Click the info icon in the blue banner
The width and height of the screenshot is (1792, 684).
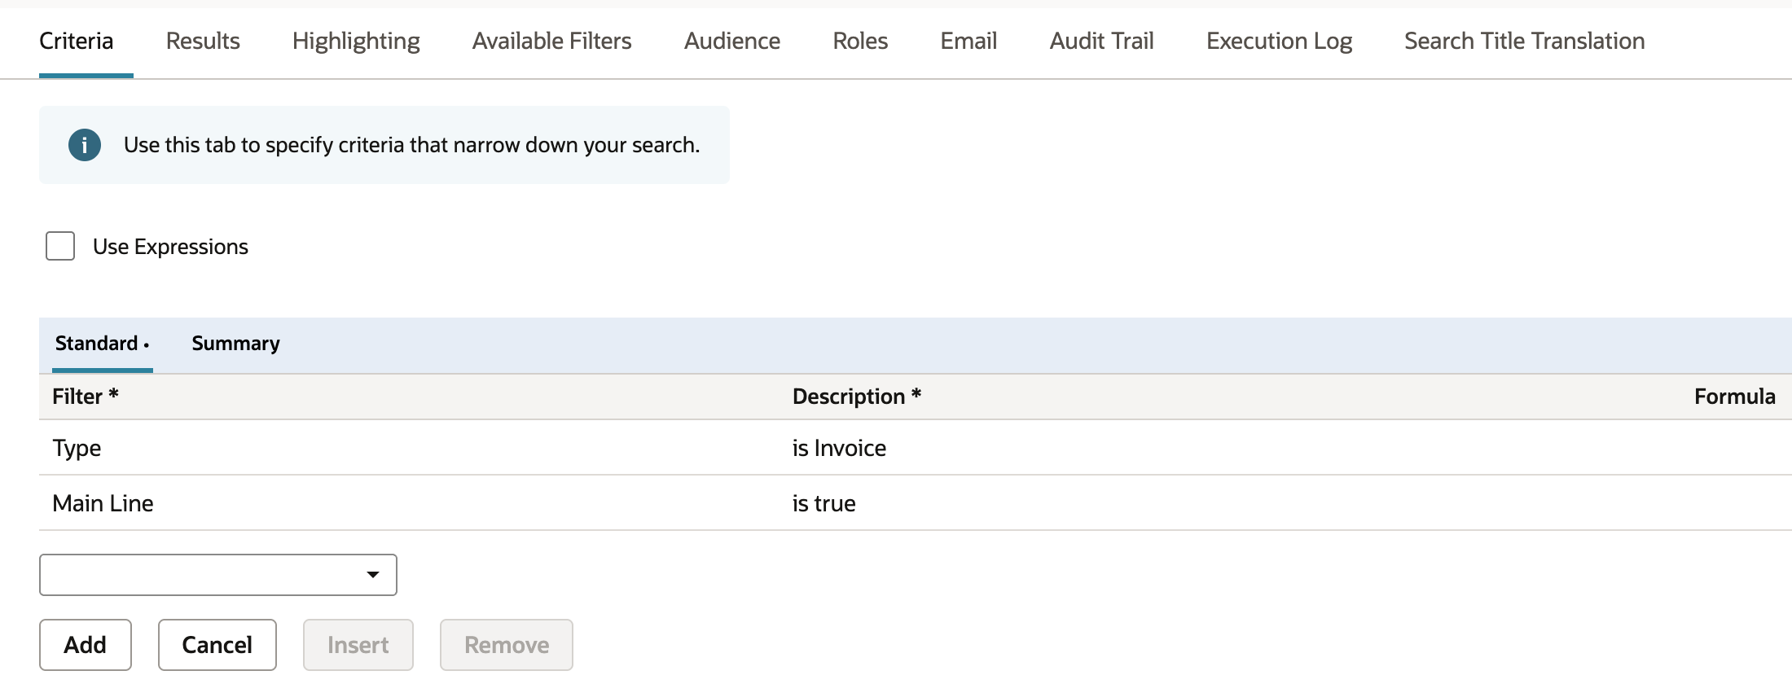[x=85, y=145]
